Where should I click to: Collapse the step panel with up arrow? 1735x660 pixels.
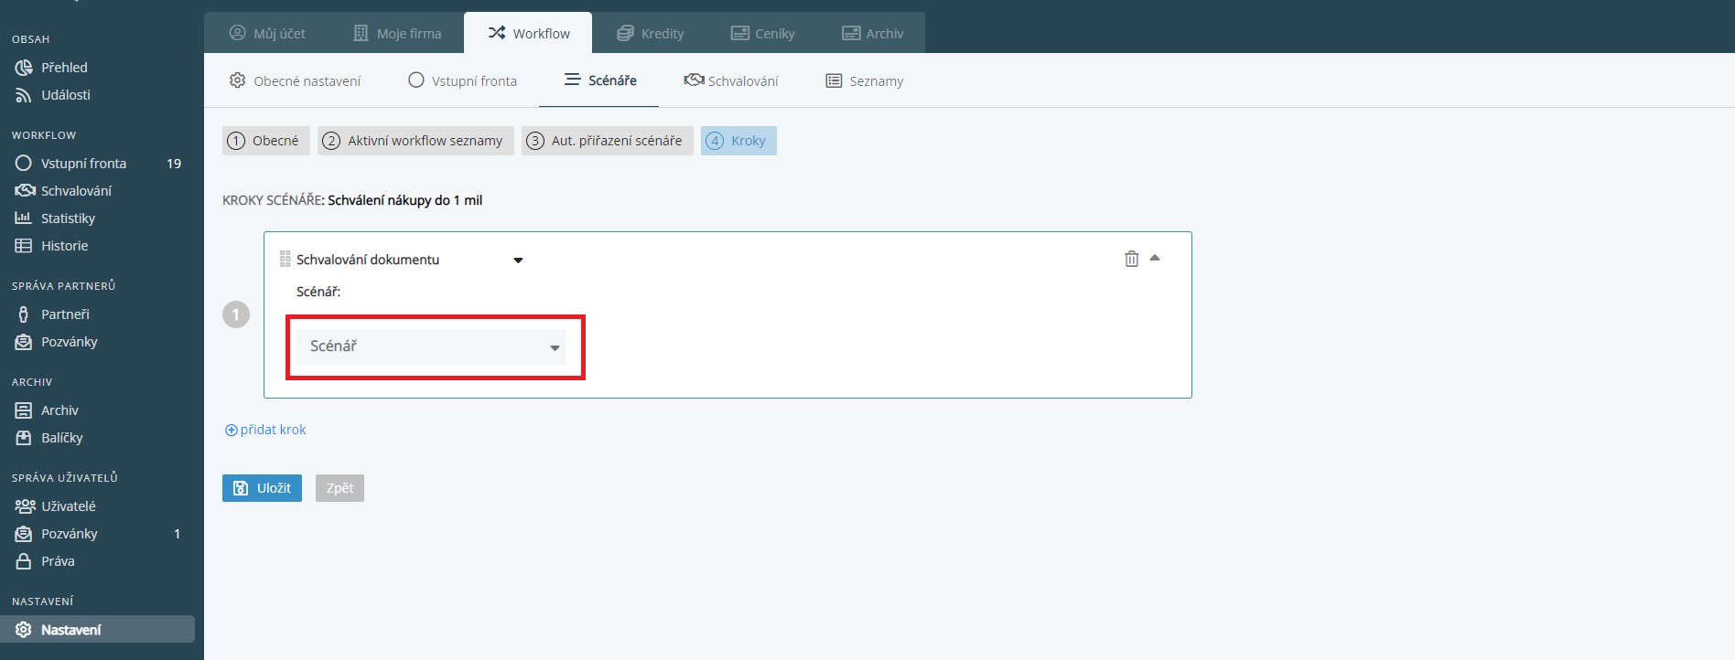point(1155,258)
